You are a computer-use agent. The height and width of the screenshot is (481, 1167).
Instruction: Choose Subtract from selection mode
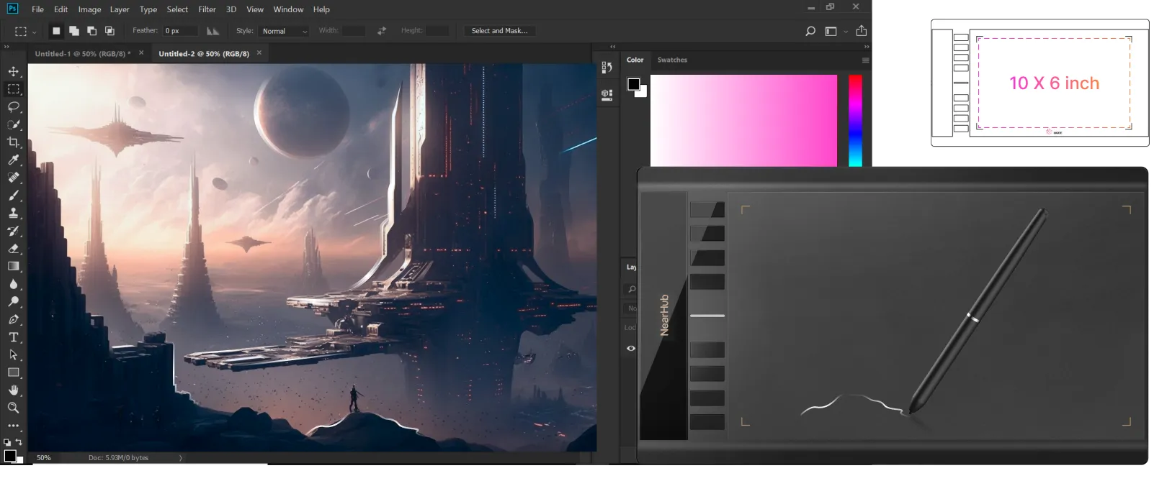[91, 31]
